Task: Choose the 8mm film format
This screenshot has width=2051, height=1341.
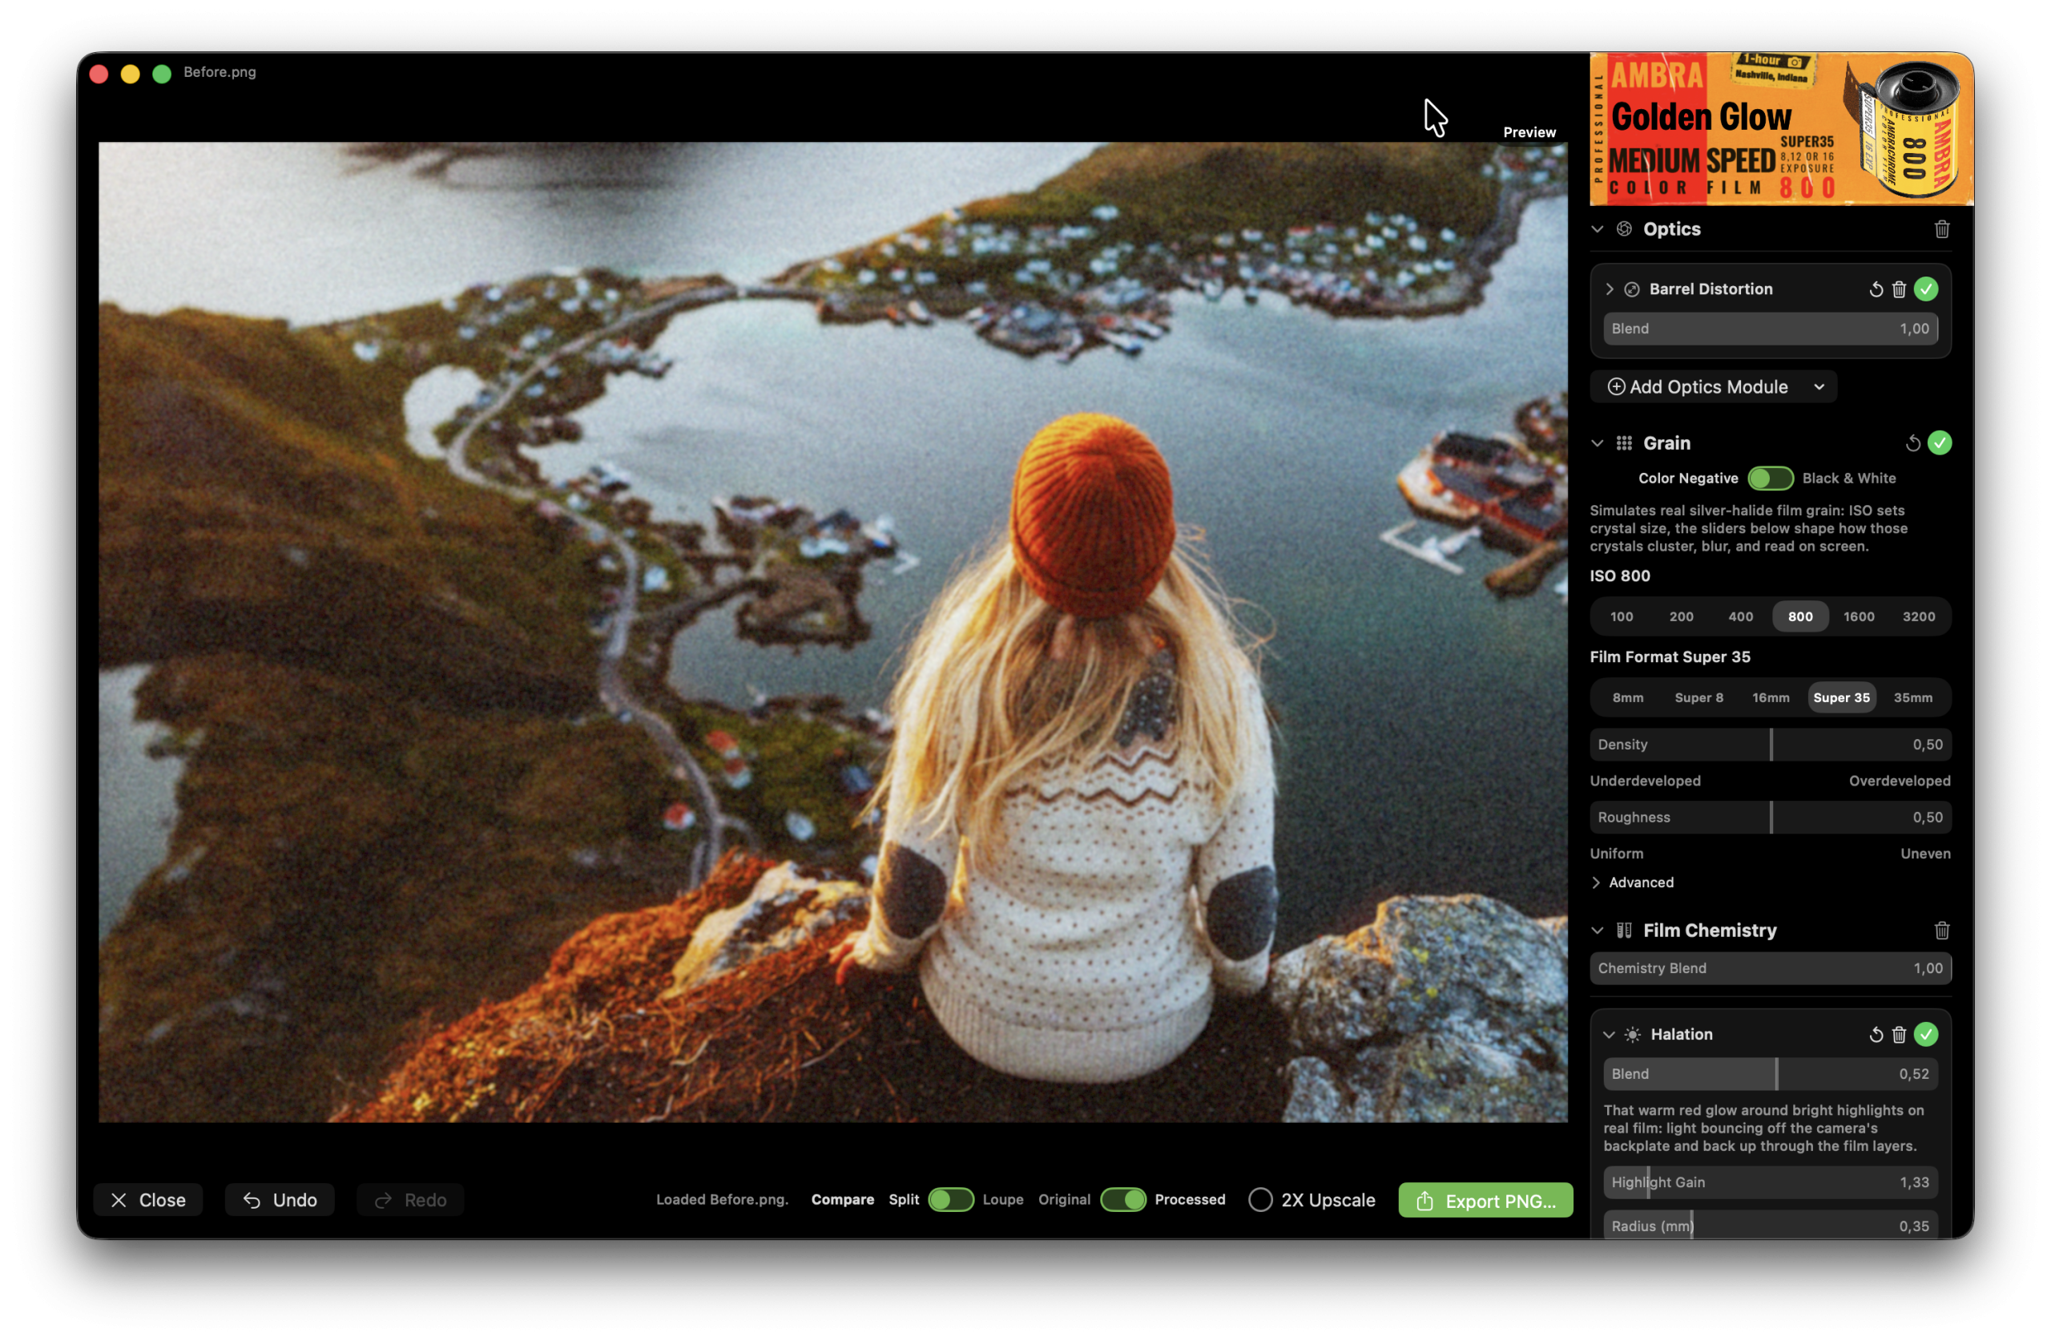Action: click(1627, 698)
